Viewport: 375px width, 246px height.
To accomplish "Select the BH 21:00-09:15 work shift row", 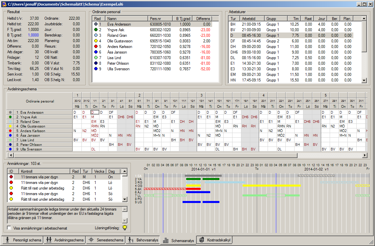I will point(291,24).
